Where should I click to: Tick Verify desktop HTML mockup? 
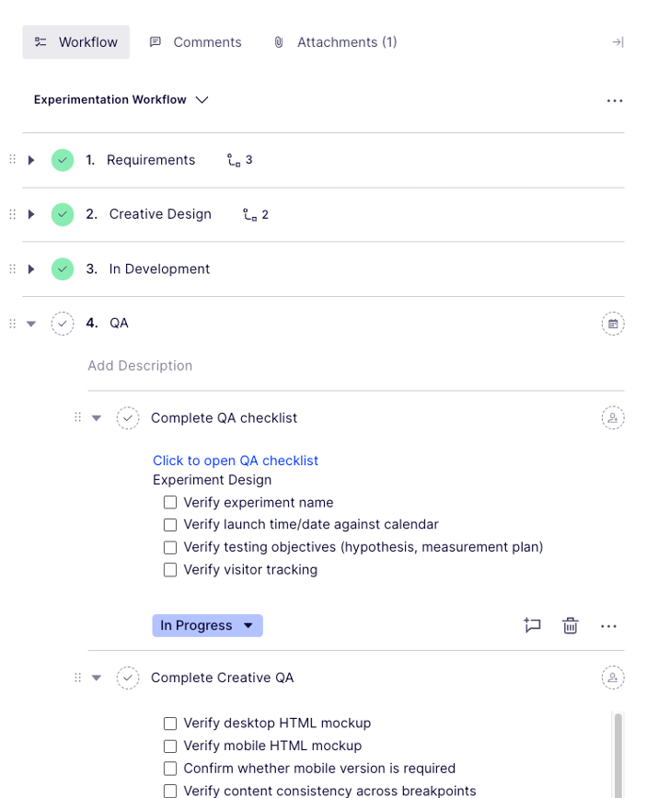(170, 724)
